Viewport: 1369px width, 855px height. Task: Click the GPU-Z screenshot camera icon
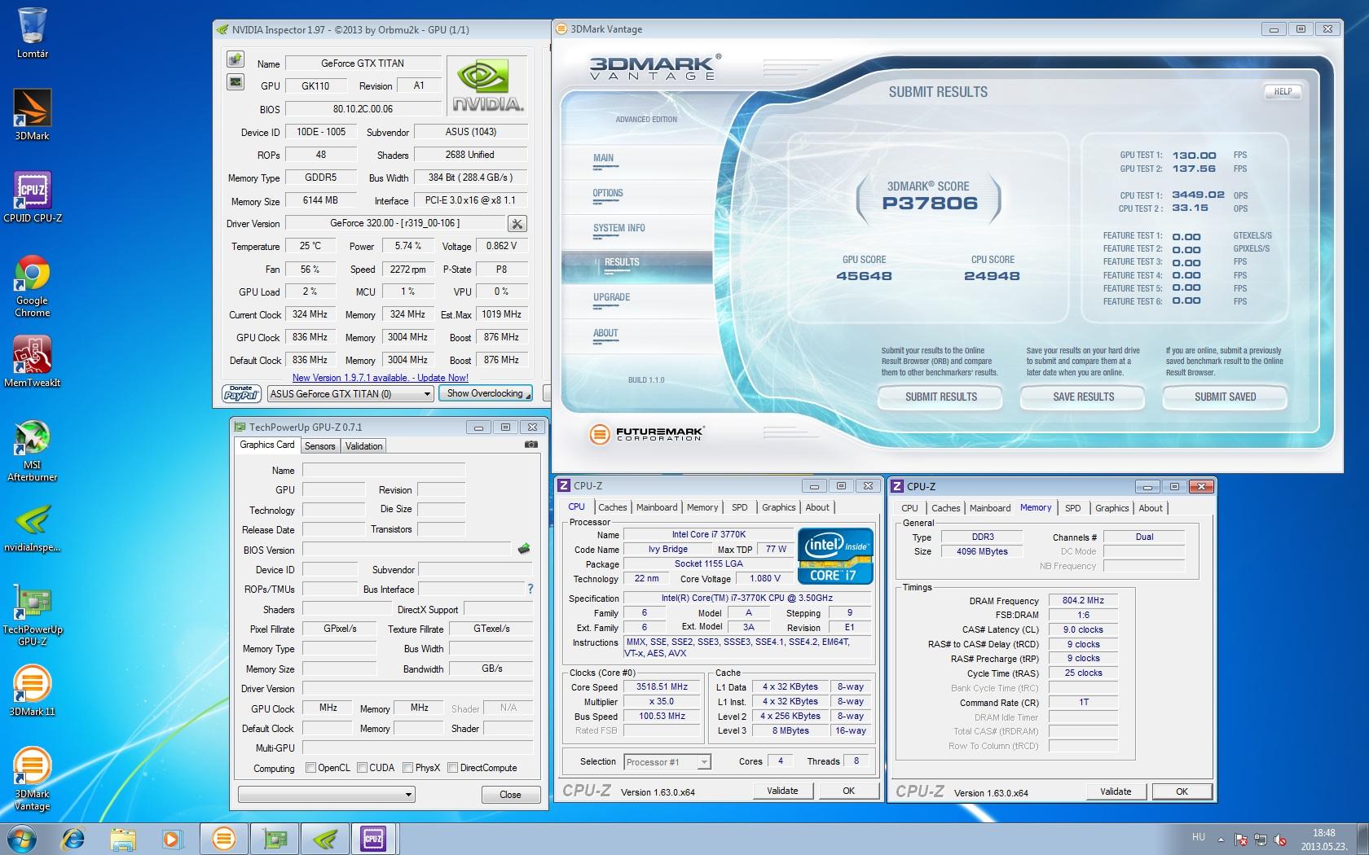(530, 445)
